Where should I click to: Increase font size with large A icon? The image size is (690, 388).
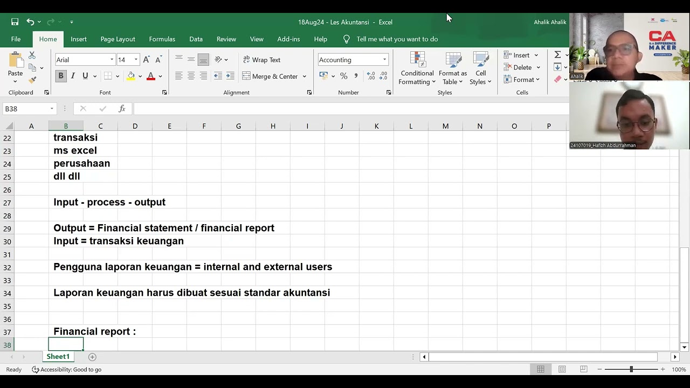(x=146, y=60)
